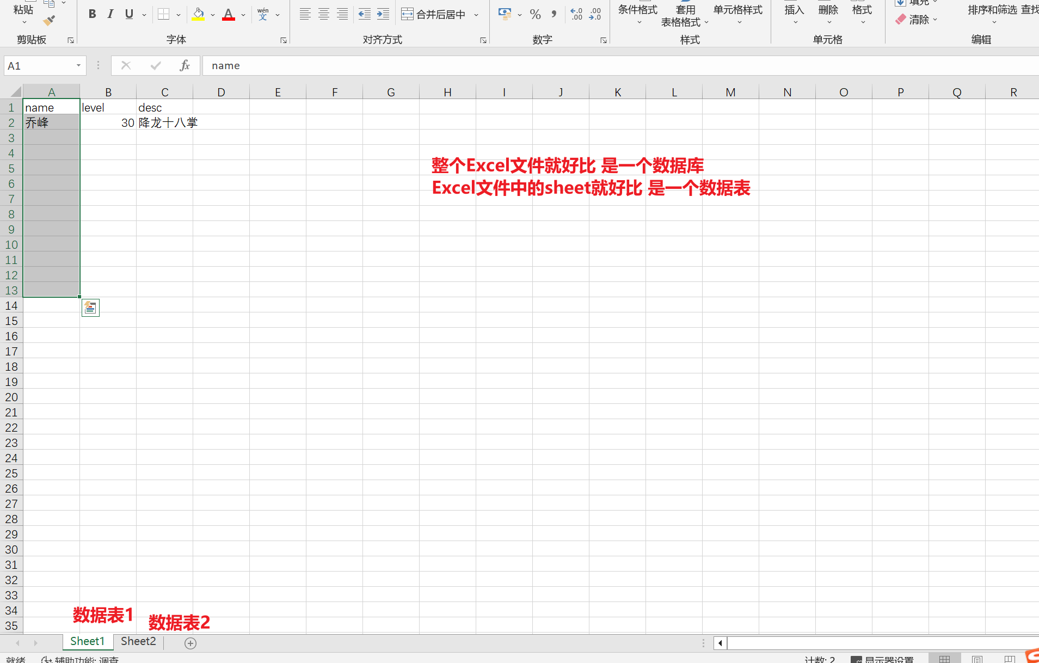Apply bold formatting

[x=92, y=14]
